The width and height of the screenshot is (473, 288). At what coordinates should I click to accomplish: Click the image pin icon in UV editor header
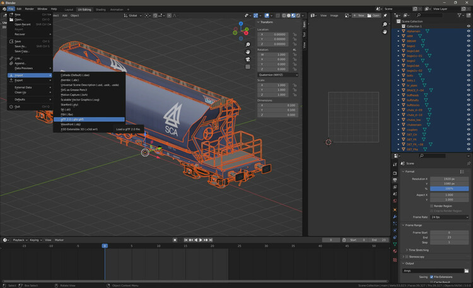pyautogui.click(x=385, y=15)
